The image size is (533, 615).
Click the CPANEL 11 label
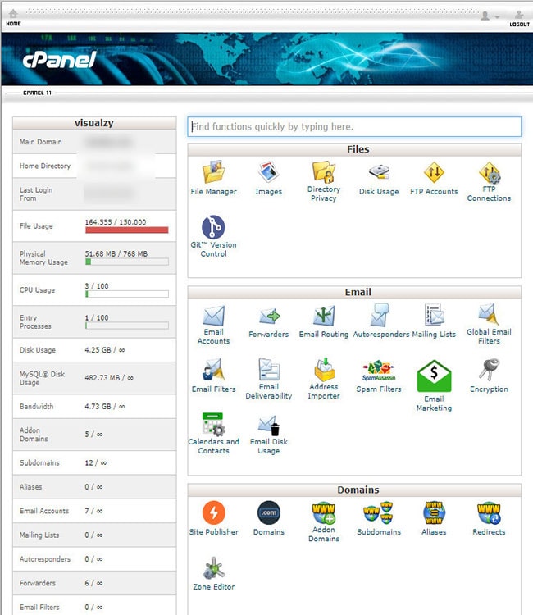(x=37, y=93)
